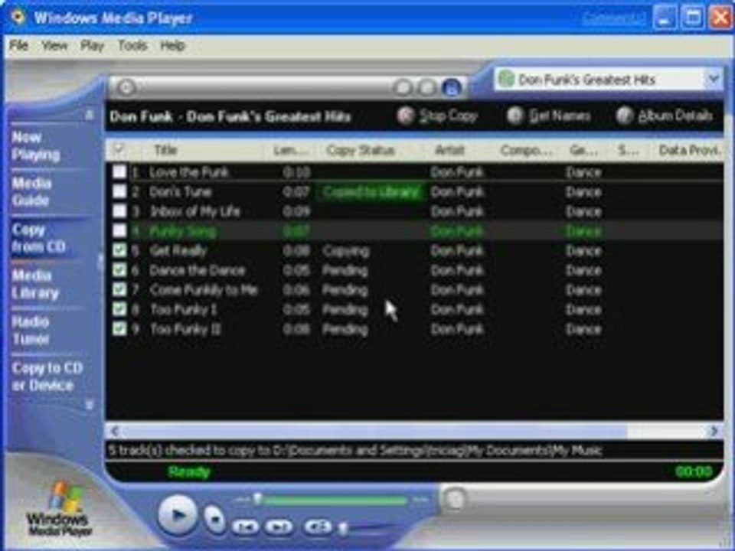Check the Funky Song track checkbox

[x=119, y=231]
